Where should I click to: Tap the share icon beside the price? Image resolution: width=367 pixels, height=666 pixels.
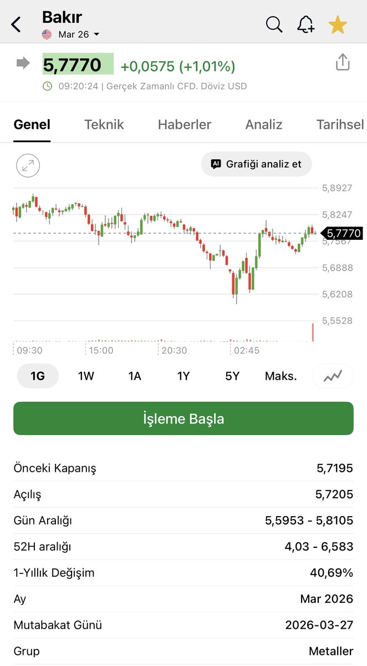coord(343,62)
